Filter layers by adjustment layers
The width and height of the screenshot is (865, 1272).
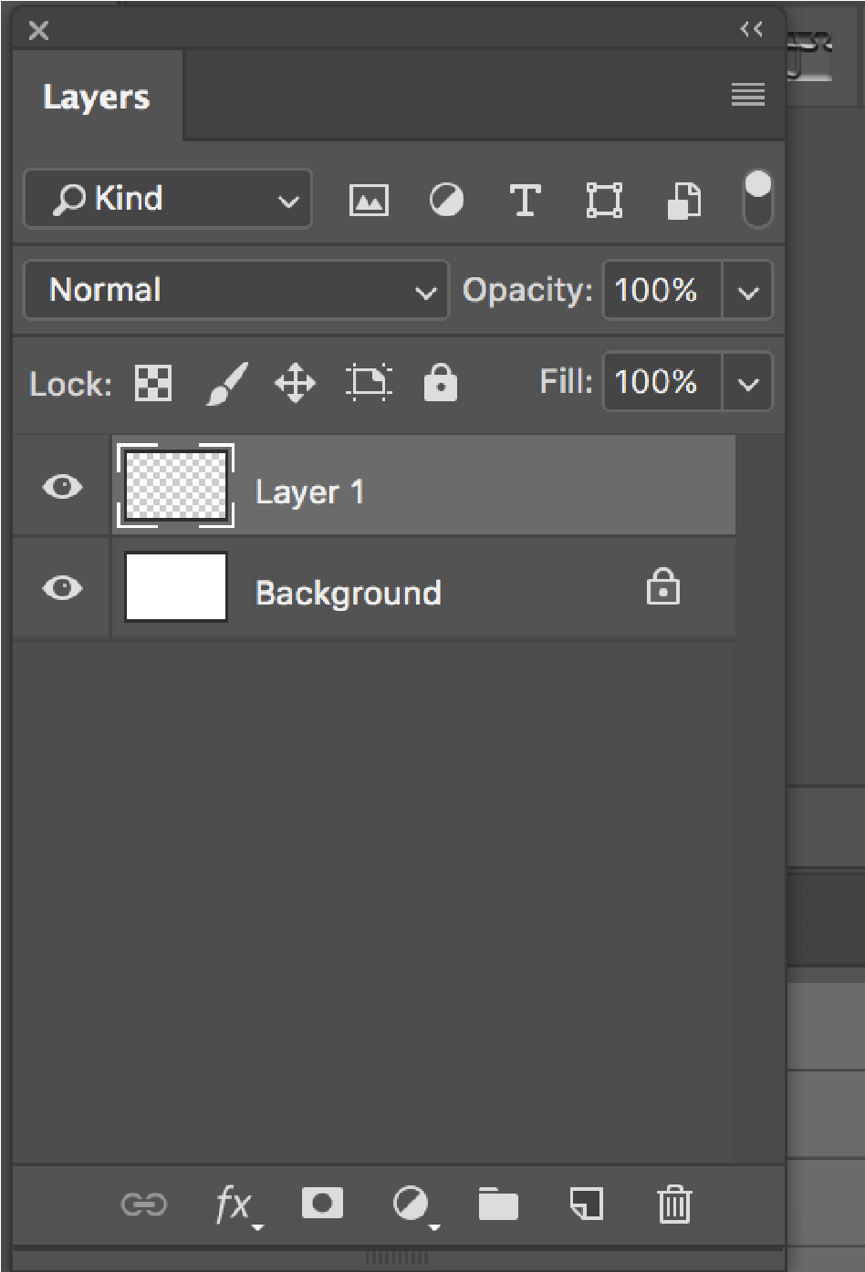[446, 200]
